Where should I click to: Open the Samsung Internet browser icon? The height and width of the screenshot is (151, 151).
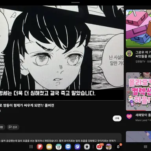coord(77,147)
